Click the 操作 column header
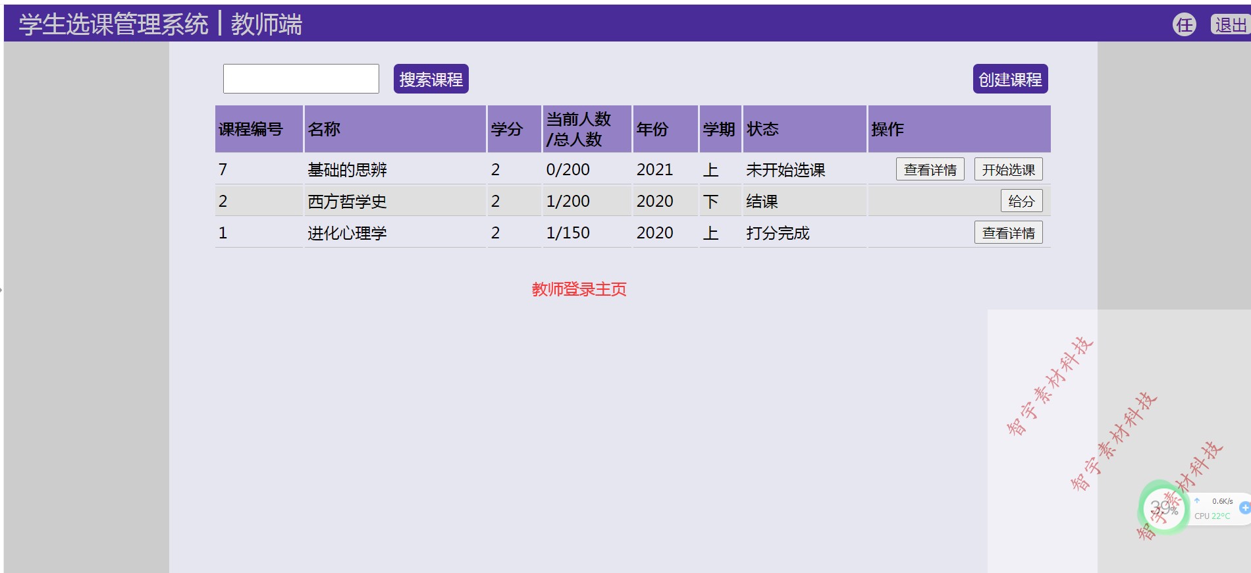The image size is (1251, 573). [959, 129]
